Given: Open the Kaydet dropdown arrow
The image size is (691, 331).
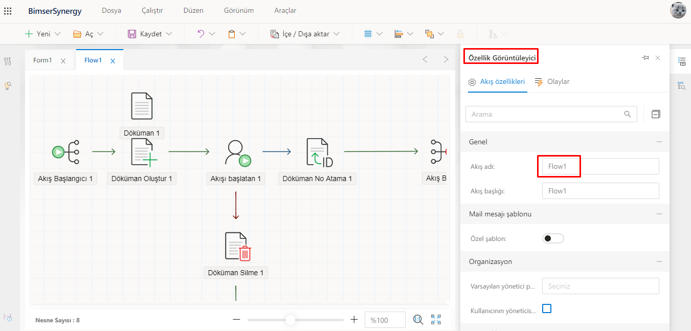Looking at the screenshot, I should tap(169, 34).
